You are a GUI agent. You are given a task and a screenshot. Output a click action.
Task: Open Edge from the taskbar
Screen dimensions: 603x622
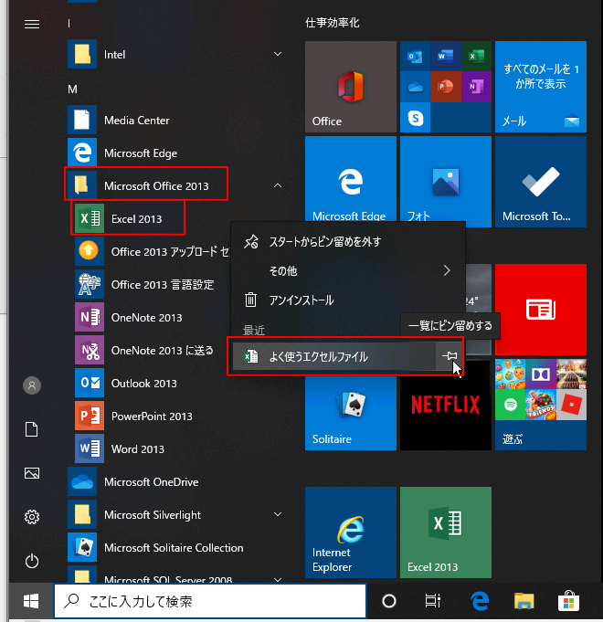click(480, 601)
